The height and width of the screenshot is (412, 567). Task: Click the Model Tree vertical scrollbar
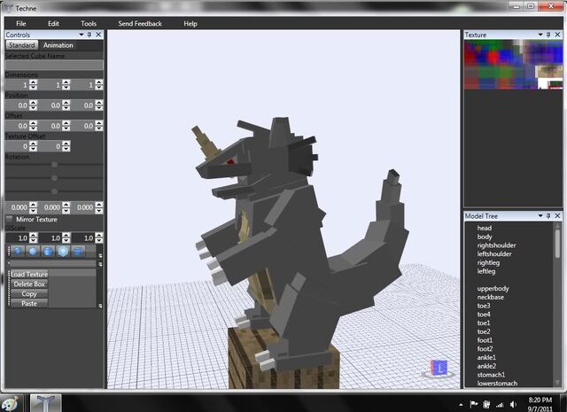557,304
